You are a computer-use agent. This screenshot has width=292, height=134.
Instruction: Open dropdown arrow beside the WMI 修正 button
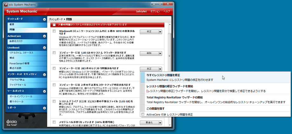[160, 32]
